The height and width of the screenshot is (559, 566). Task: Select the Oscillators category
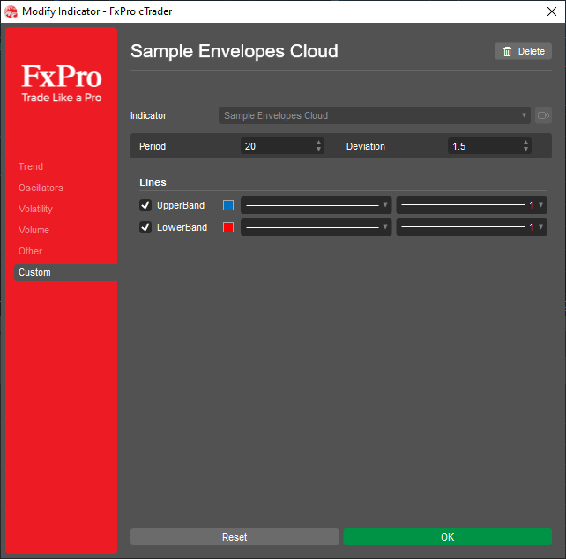click(x=41, y=188)
